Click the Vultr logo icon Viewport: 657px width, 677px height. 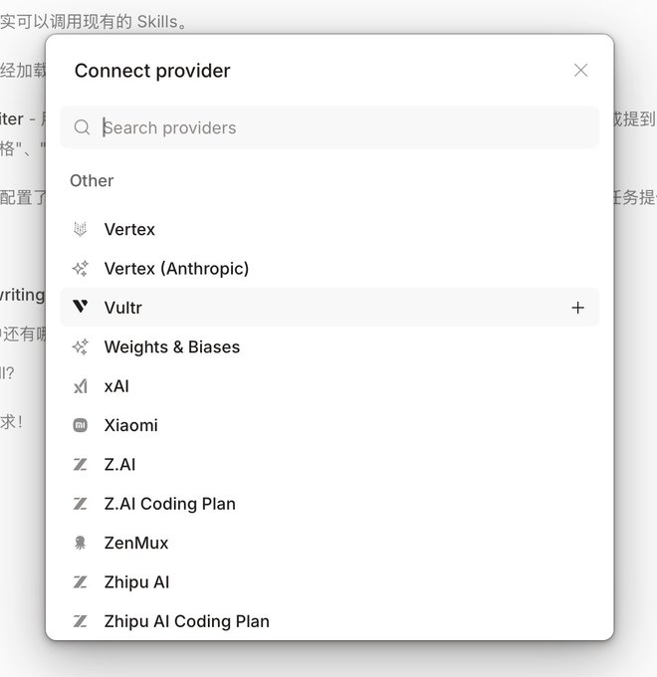pyautogui.click(x=81, y=308)
